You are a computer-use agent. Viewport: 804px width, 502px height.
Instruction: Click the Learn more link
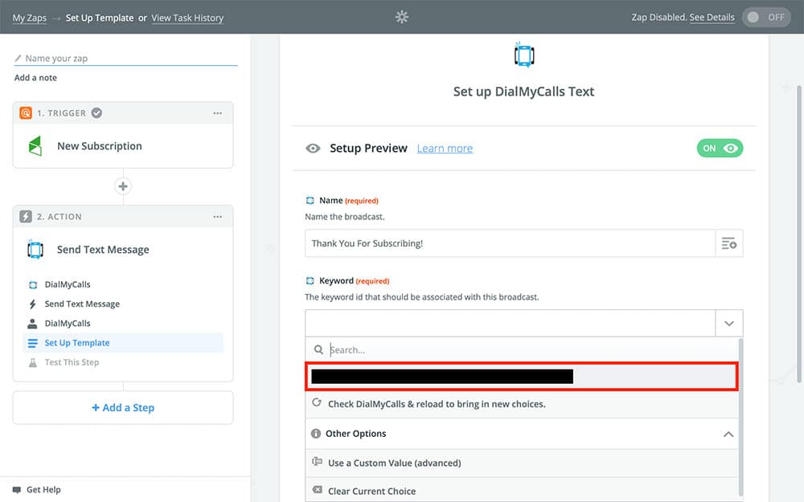[445, 149]
